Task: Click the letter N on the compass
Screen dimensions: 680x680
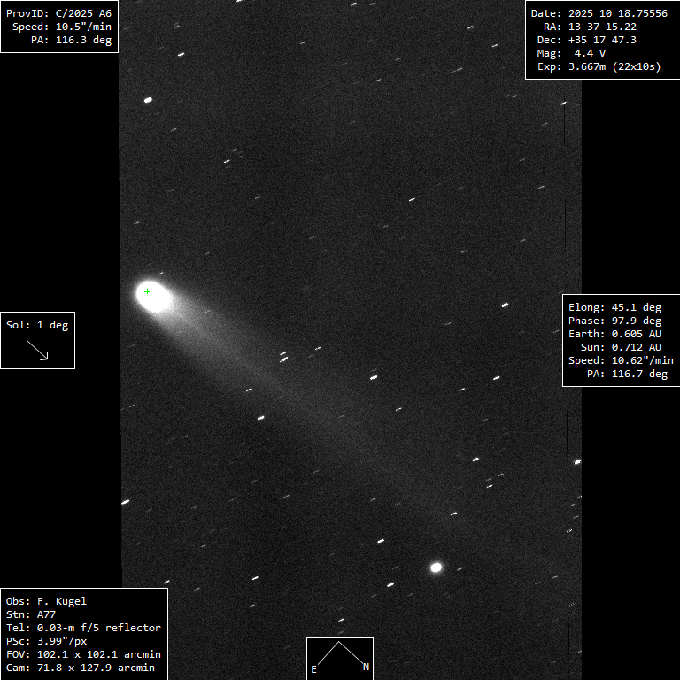Action: pyautogui.click(x=366, y=668)
